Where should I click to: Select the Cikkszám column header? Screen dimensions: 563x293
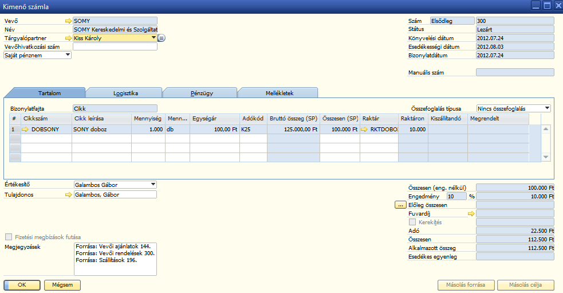(46, 119)
